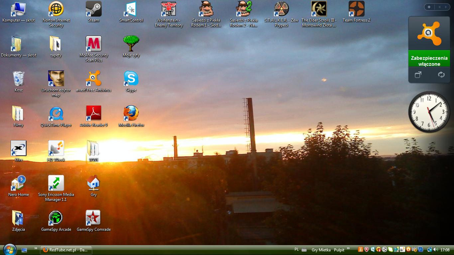454x255 pixels.
Task: Open the PL input language selector
Action: 296,250
